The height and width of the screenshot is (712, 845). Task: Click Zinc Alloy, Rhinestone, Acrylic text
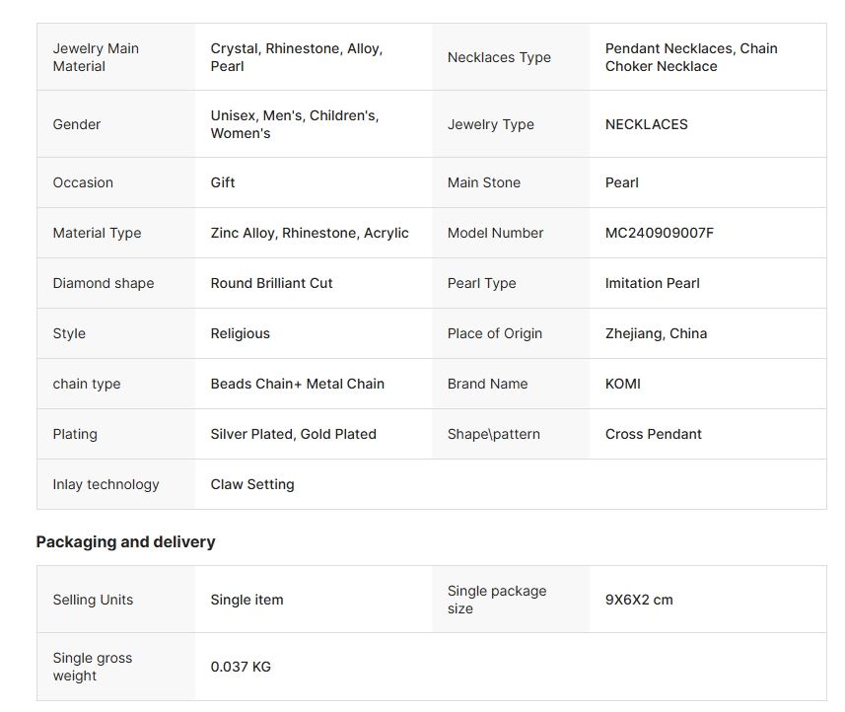pyautogui.click(x=310, y=233)
